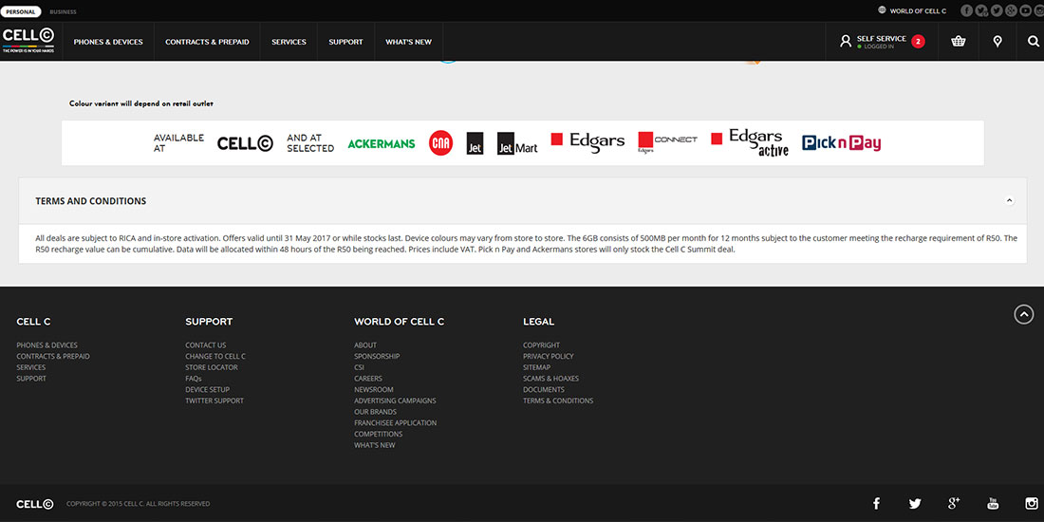Open the footer Twitter icon

tap(915, 504)
